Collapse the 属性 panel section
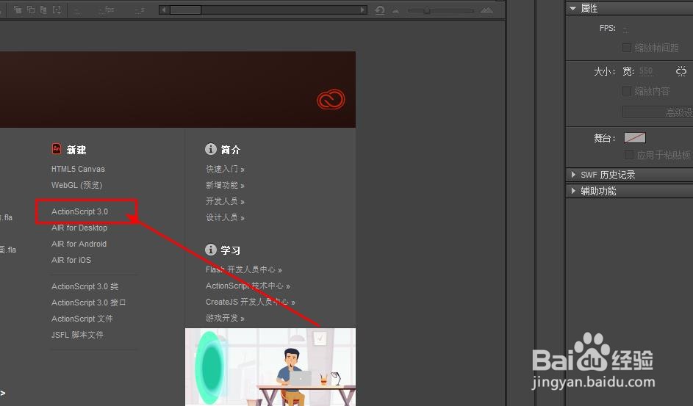Viewport: 693px width, 406px height. tap(572, 8)
